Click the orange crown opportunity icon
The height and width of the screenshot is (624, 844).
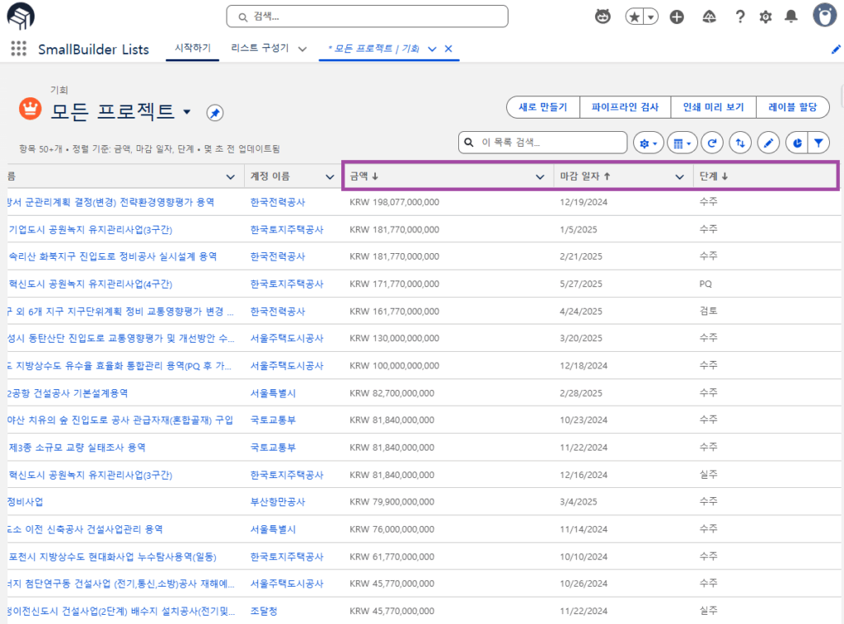(x=30, y=108)
